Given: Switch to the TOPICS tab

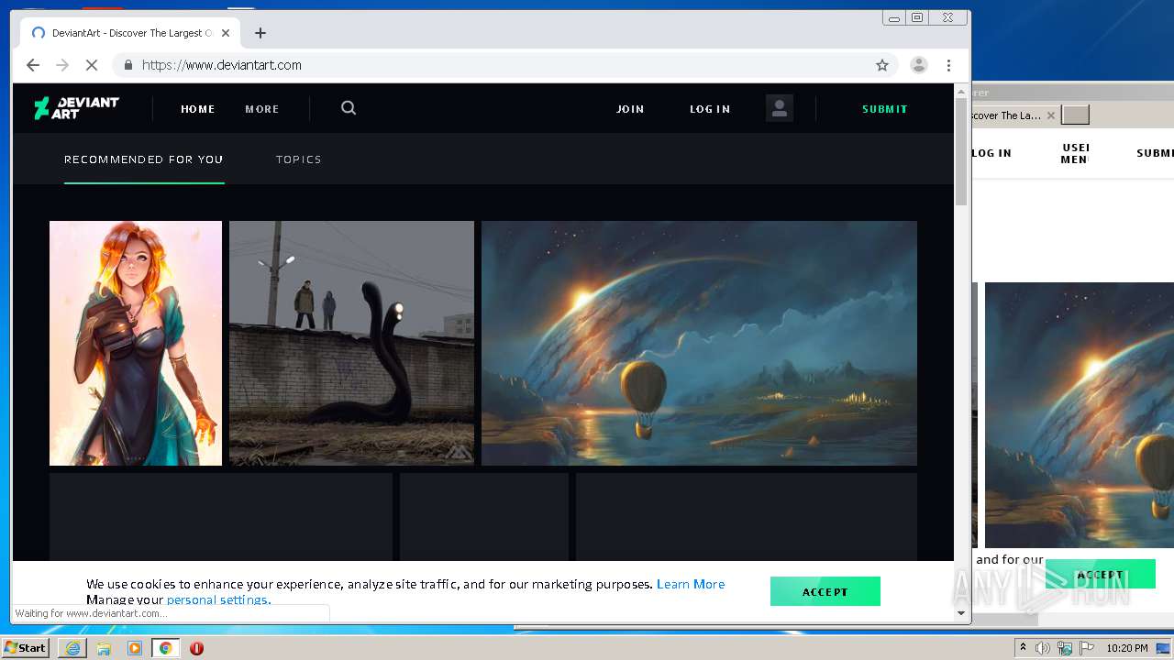Looking at the screenshot, I should [299, 159].
